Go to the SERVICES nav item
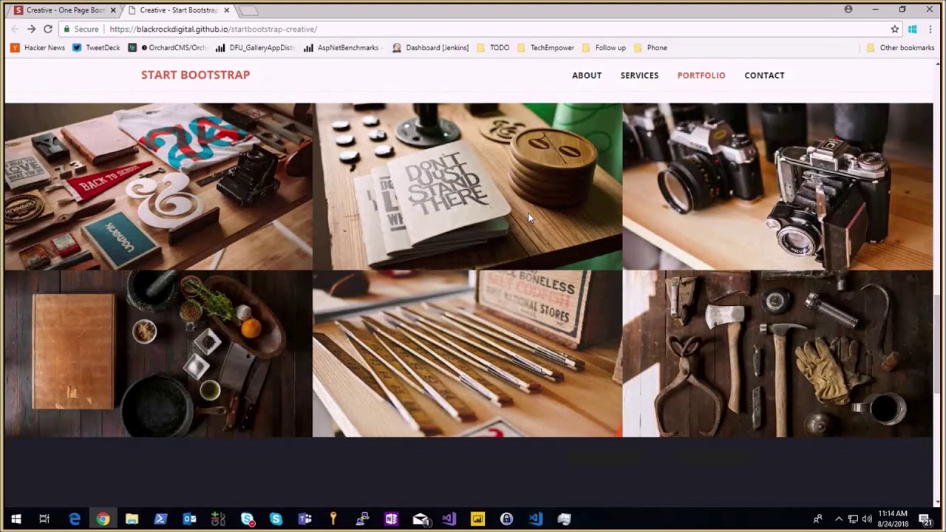This screenshot has height=532, width=946. tap(639, 75)
